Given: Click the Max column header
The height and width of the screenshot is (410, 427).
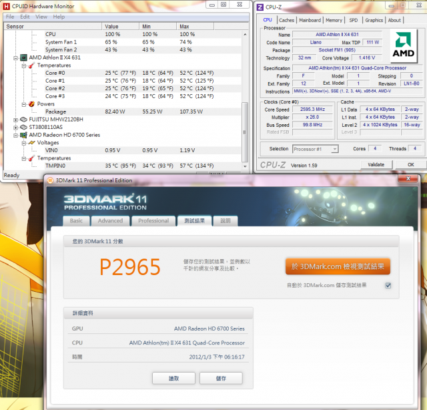Looking at the screenshot, I should pyautogui.click(x=195, y=27).
